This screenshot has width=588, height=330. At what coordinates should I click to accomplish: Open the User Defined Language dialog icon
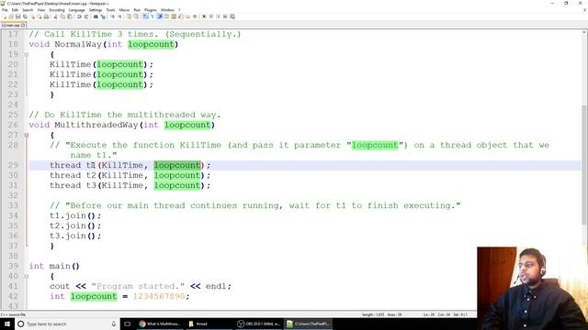point(166,16)
